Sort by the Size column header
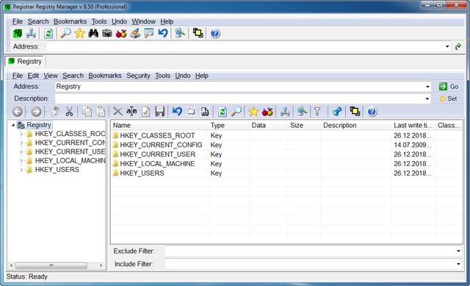 (304, 125)
